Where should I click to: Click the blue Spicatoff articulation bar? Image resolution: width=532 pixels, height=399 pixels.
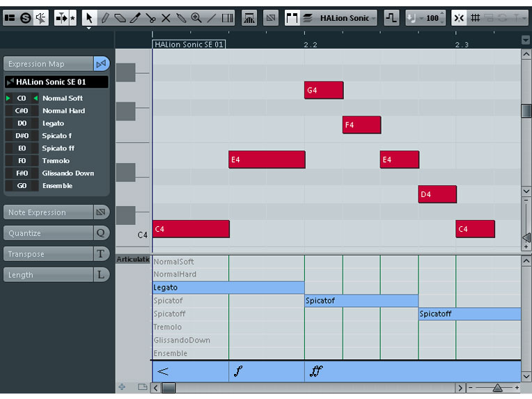470,314
